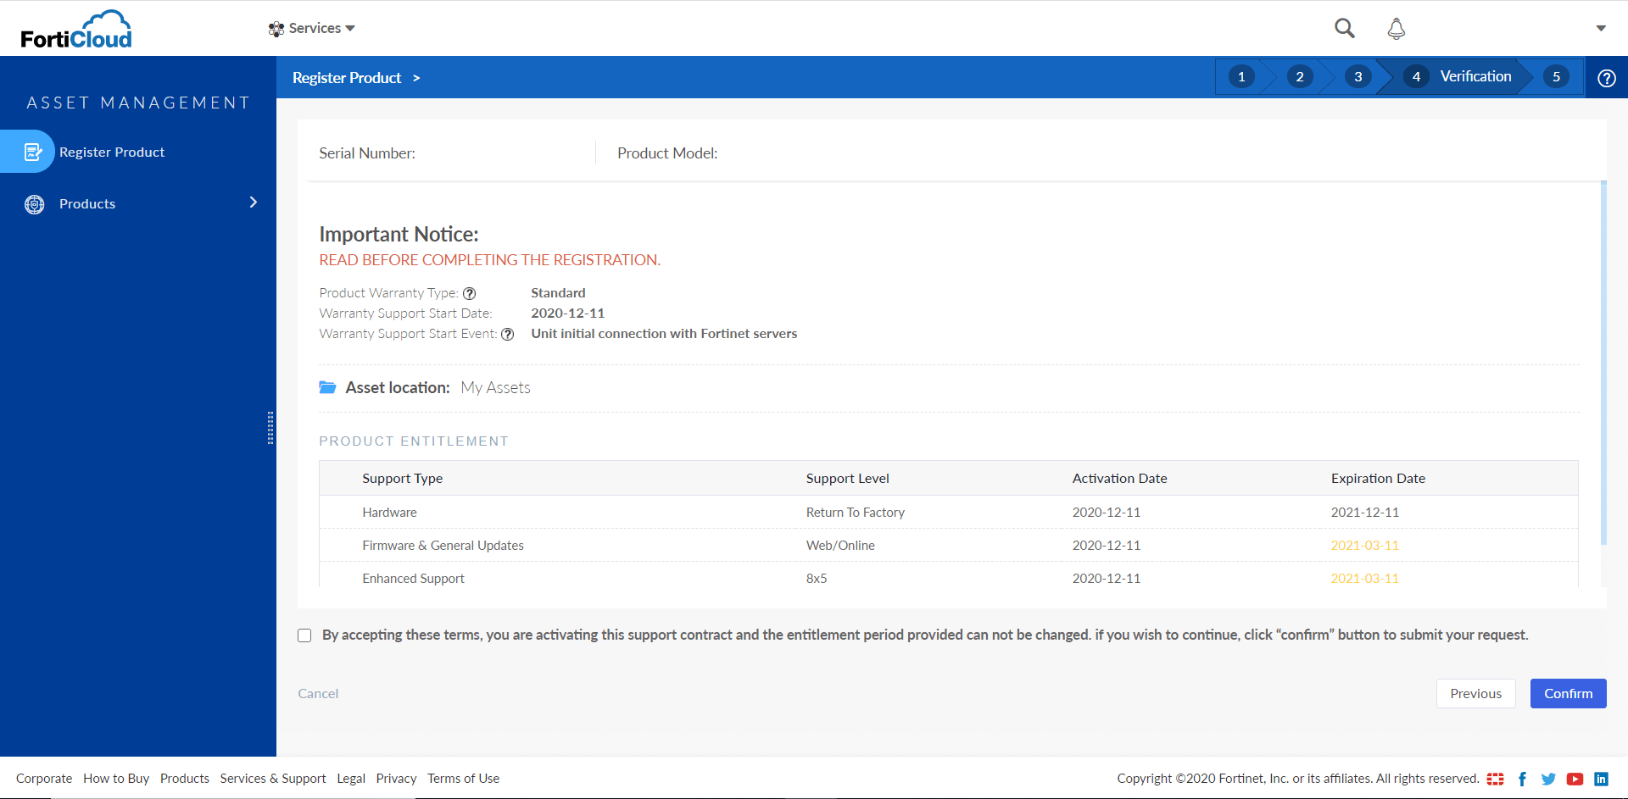The height and width of the screenshot is (799, 1628).
Task: Click the Previous button
Action: coord(1476,693)
